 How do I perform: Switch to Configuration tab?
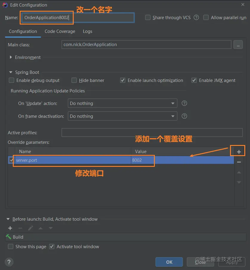23,31
